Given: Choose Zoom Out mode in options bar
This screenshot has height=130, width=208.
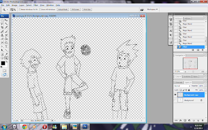Looking at the screenshot, I should pyautogui.click(x=15, y=9).
